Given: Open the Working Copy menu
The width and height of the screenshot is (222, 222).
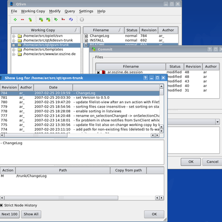Looking at the screenshot, I should (x=33, y=11).
